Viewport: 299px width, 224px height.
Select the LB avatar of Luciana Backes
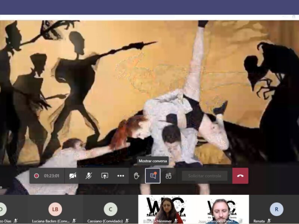[55, 209]
